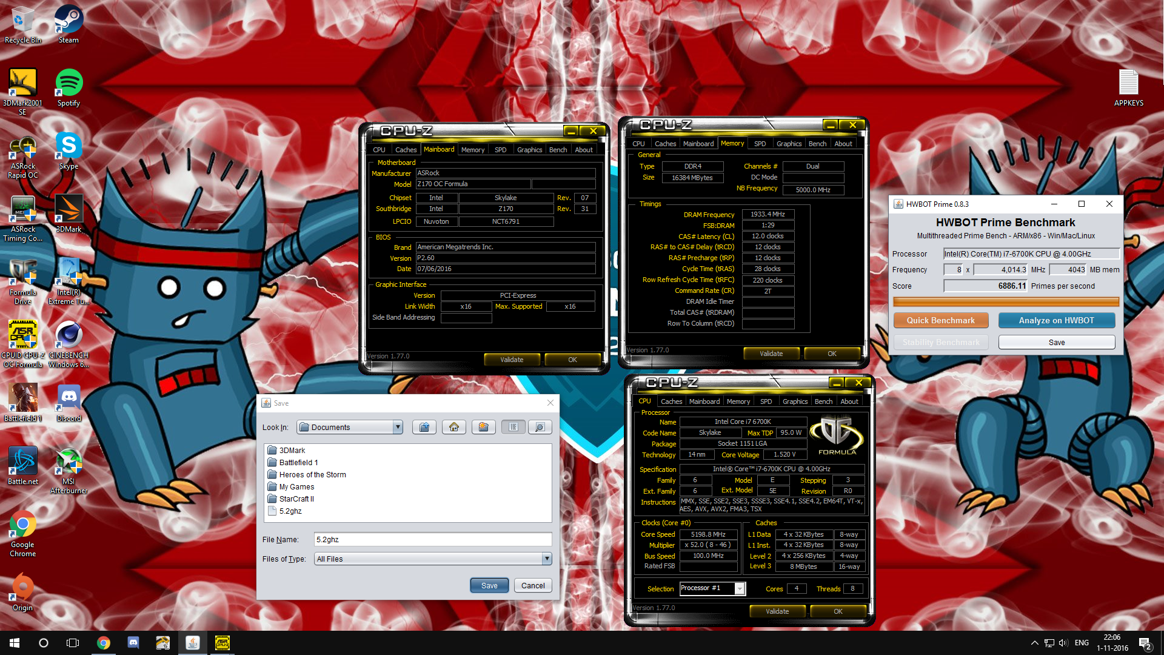Viewport: 1164px width, 655px height.
Task: Open Steam desktop shortcut
Action: (69, 24)
